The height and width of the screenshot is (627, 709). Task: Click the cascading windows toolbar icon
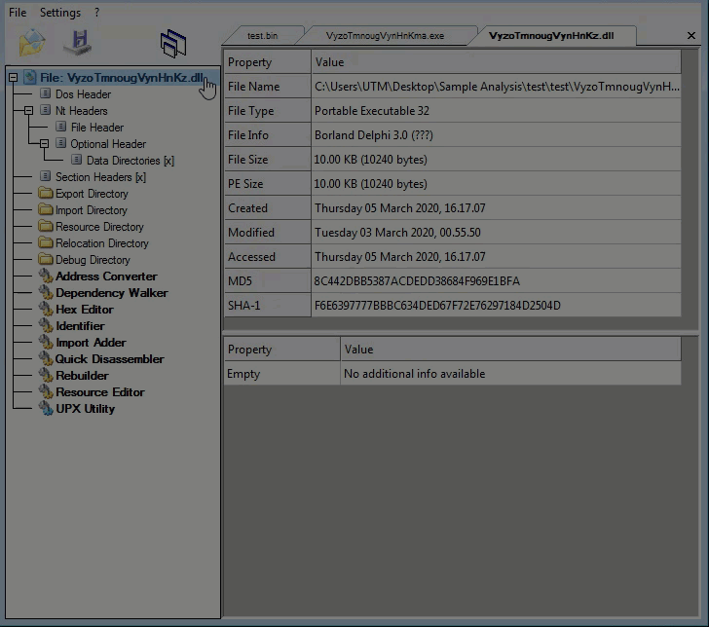point(173,44)
